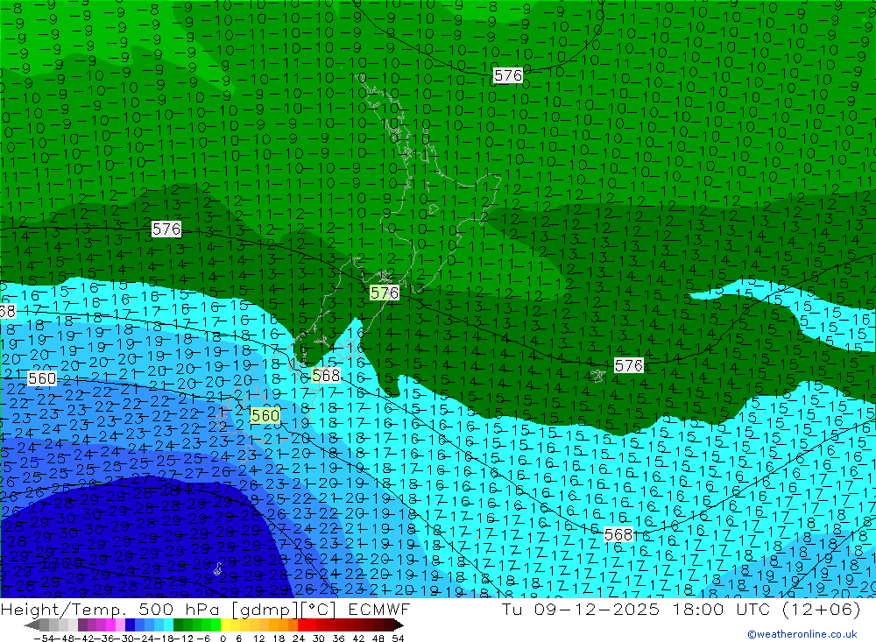Click the small island outline at the map's bottom
The height and width of the screenshot is (642, 876).
(x=217, y=569)
